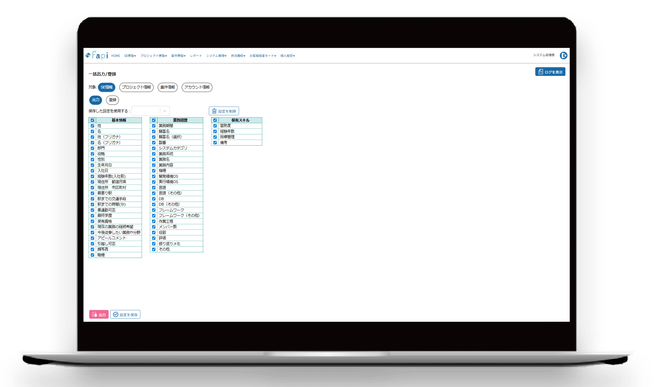Open the レポート menu item
The height and width of the screenshot is (387, 654).
[196, 56]
